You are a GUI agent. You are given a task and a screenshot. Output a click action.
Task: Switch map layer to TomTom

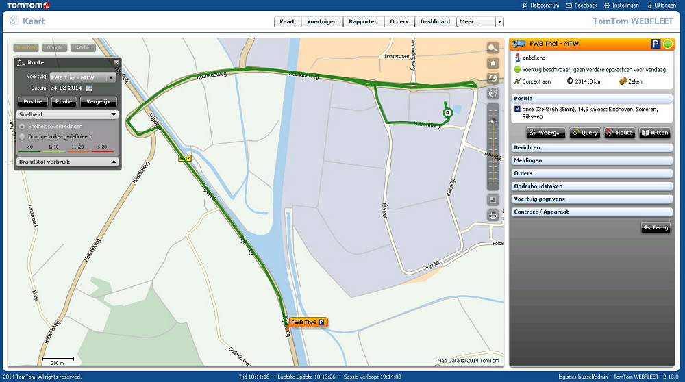(x=26, y=48)
